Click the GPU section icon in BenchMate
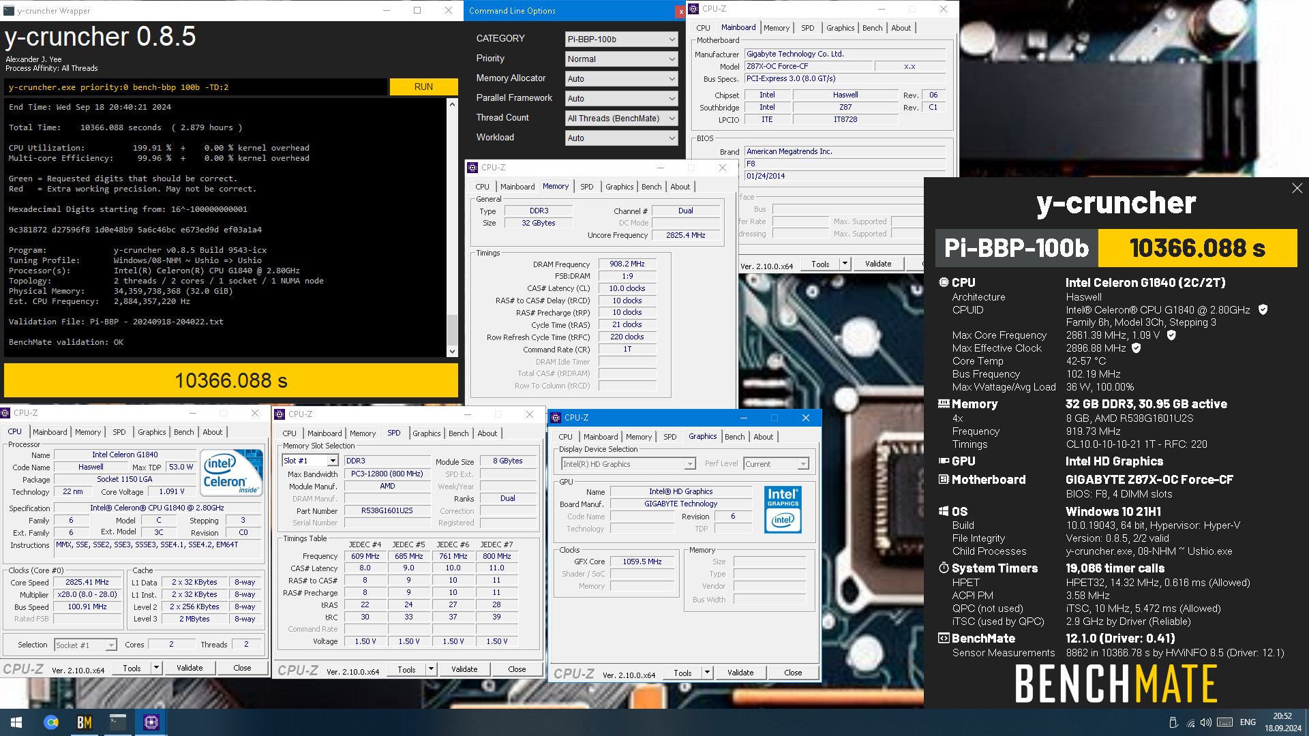 tap(944, 461)
